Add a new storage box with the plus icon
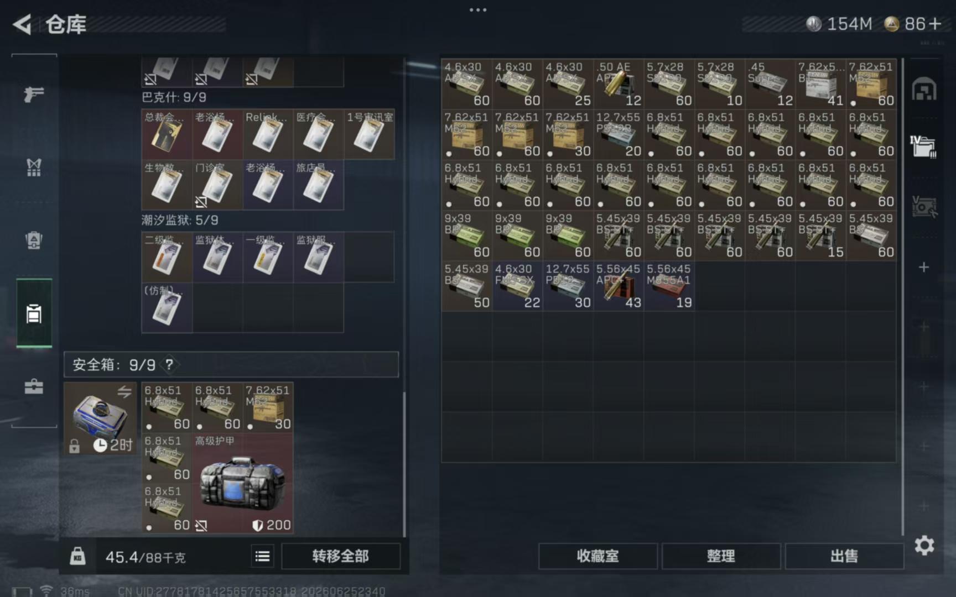 point(924,268)
